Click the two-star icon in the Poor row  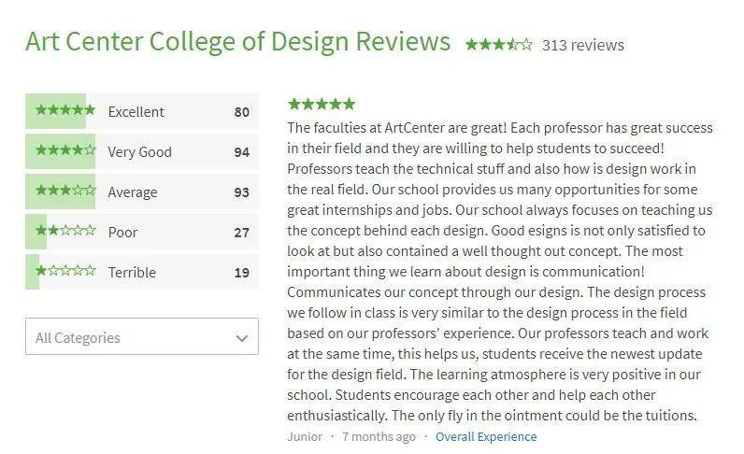(65, 232)
